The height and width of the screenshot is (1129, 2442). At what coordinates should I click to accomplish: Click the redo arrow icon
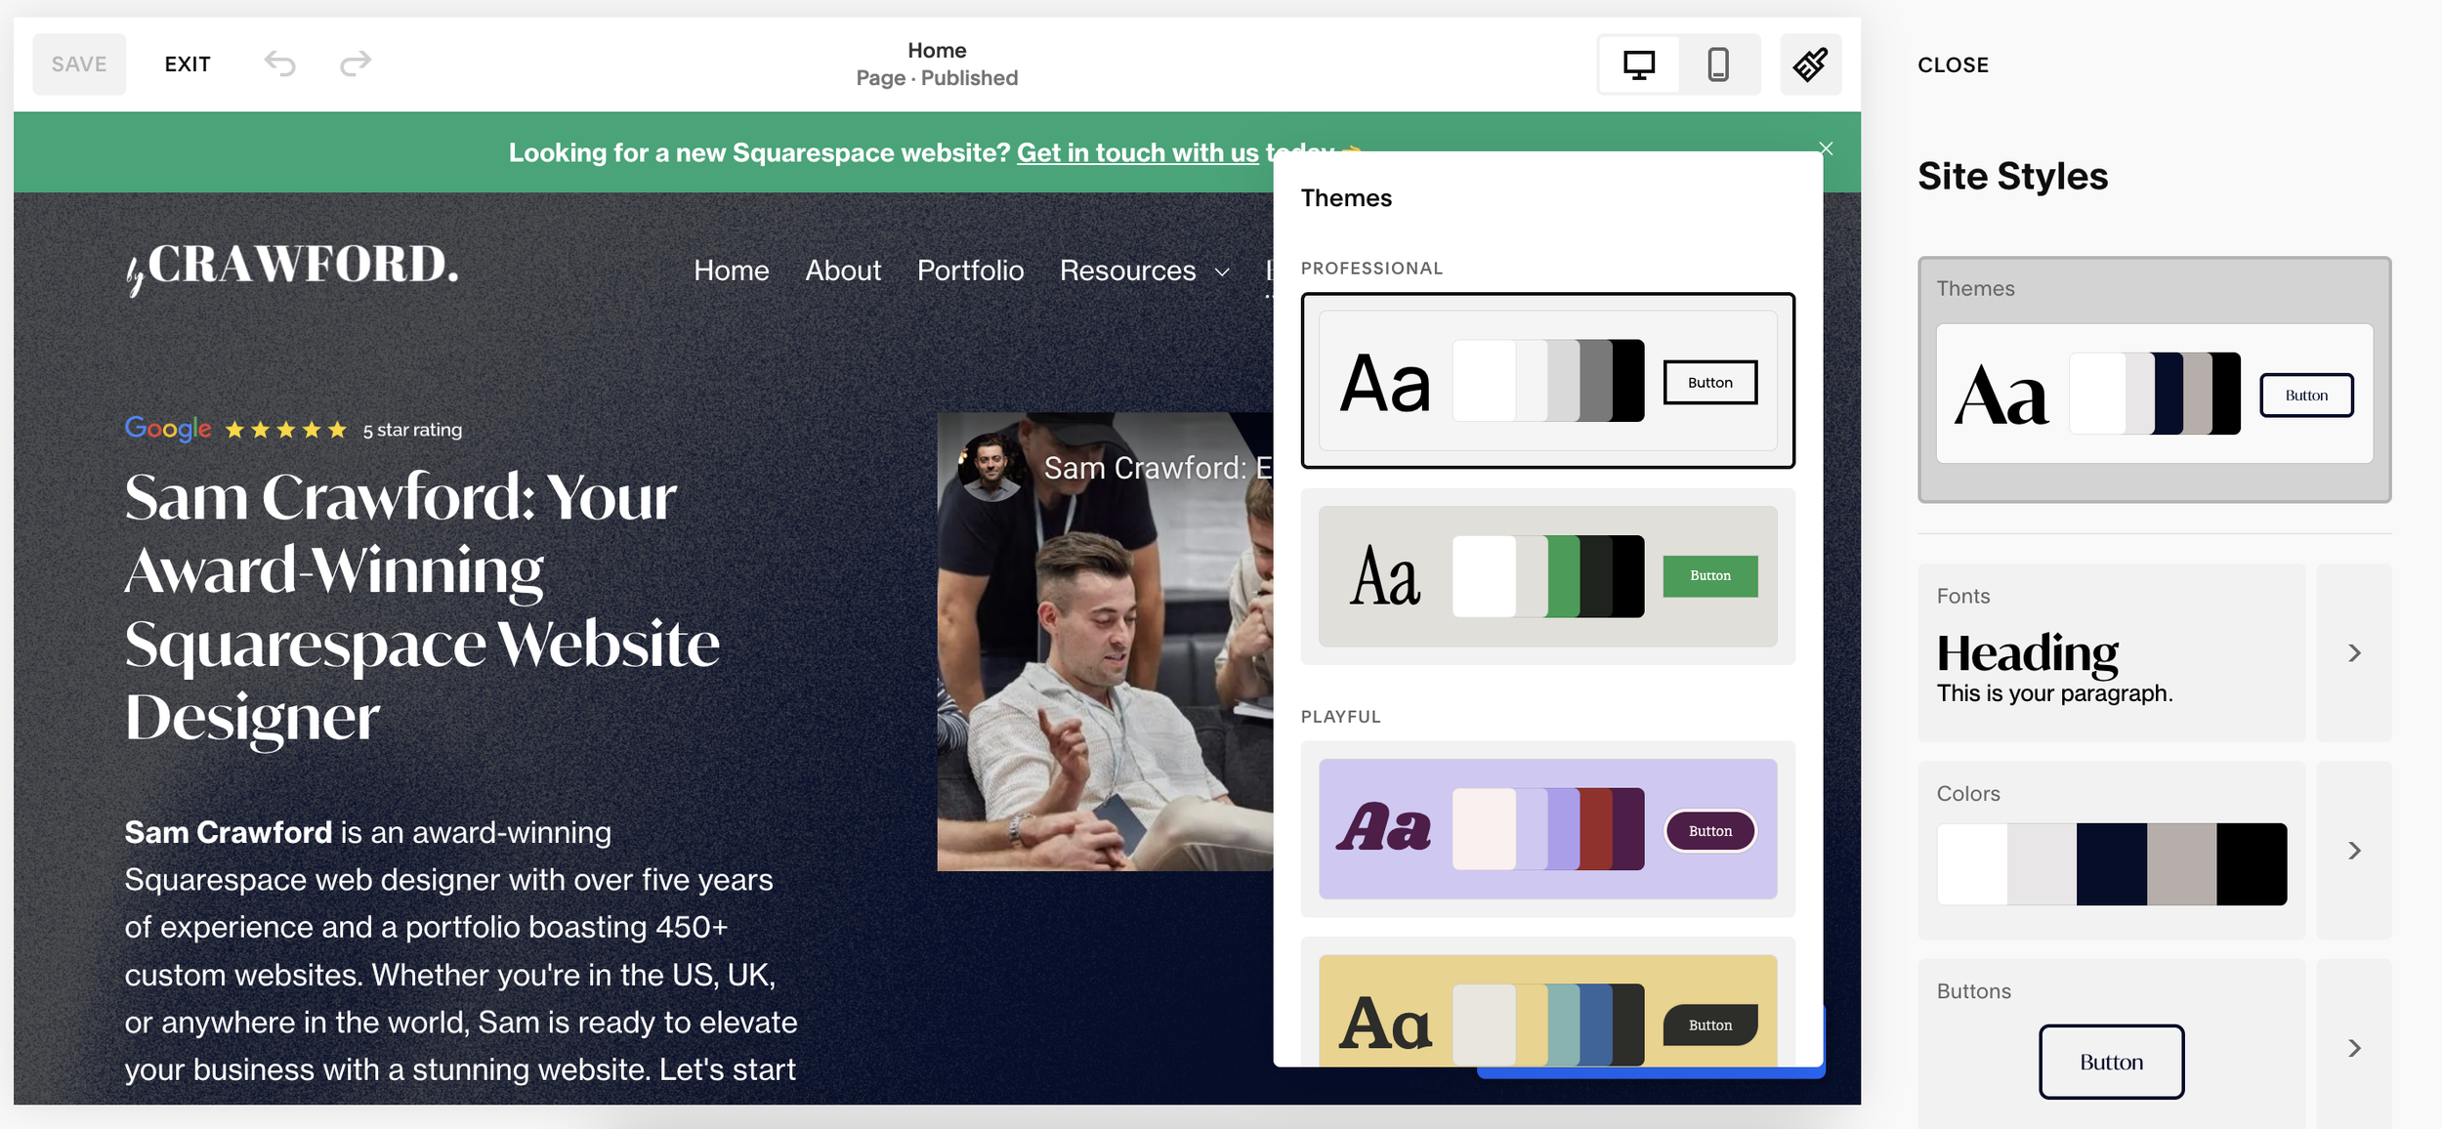(x=356, y=64)
